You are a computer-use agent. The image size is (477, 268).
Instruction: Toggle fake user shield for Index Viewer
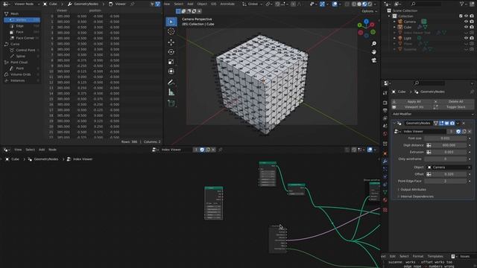coord(458,131)
